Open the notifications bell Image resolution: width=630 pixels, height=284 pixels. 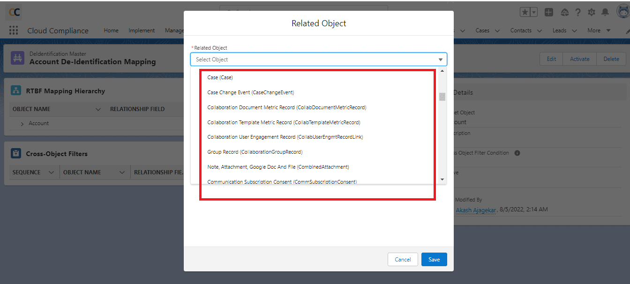[x=605, y=13]
